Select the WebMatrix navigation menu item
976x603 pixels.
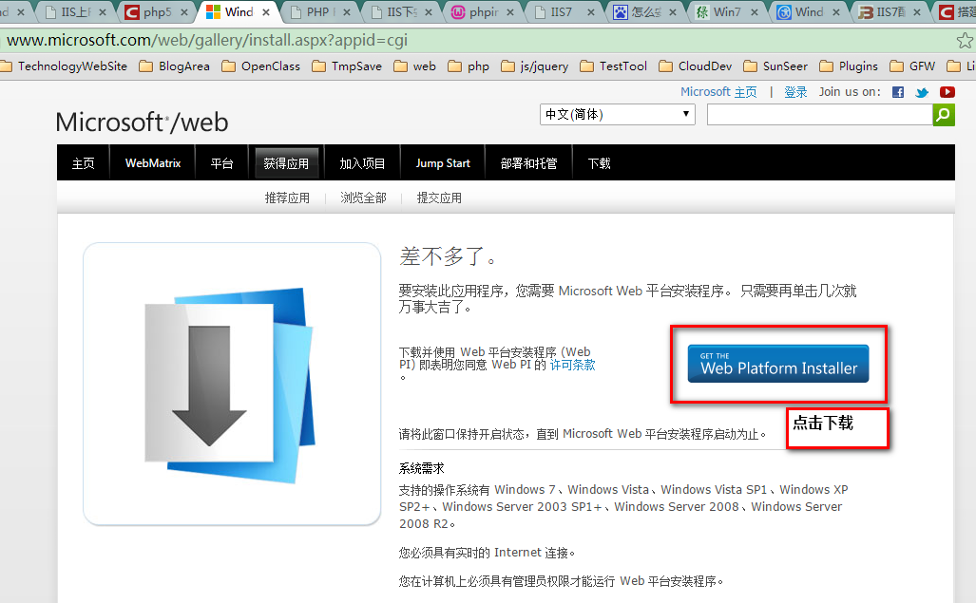click(x=152, y=163)
